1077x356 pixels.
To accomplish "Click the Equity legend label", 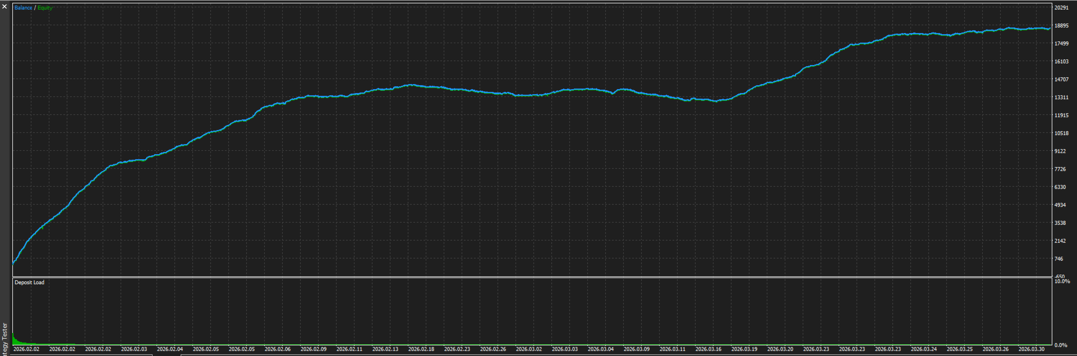I will (45, 8).
